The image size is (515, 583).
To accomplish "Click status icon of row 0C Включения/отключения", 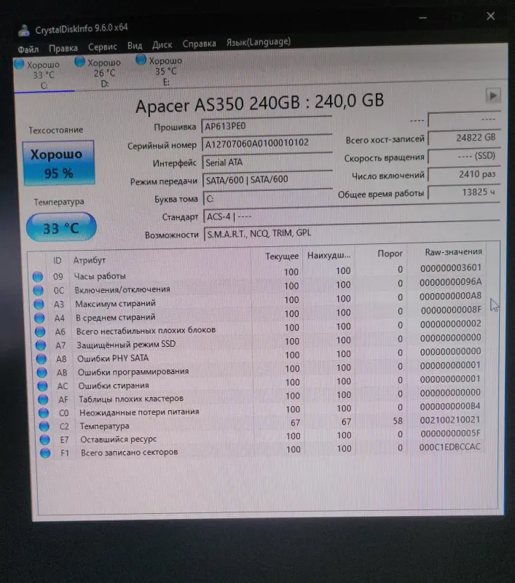I will tap(39, 290).
